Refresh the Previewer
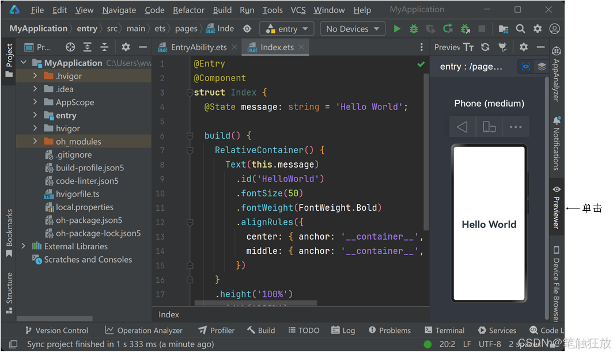 (x=485, y=47)
